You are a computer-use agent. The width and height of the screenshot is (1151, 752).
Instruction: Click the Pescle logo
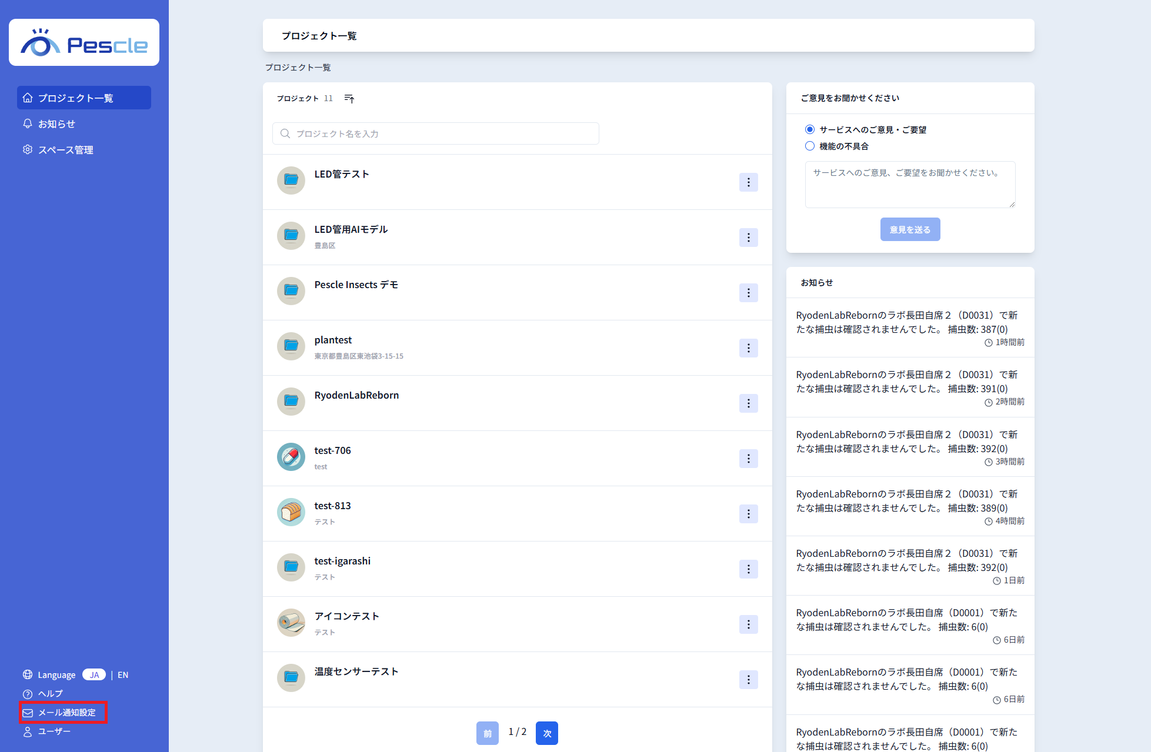(84, 43)
